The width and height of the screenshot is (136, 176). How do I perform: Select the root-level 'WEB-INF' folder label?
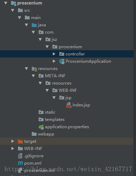click(x=33, y=149)
